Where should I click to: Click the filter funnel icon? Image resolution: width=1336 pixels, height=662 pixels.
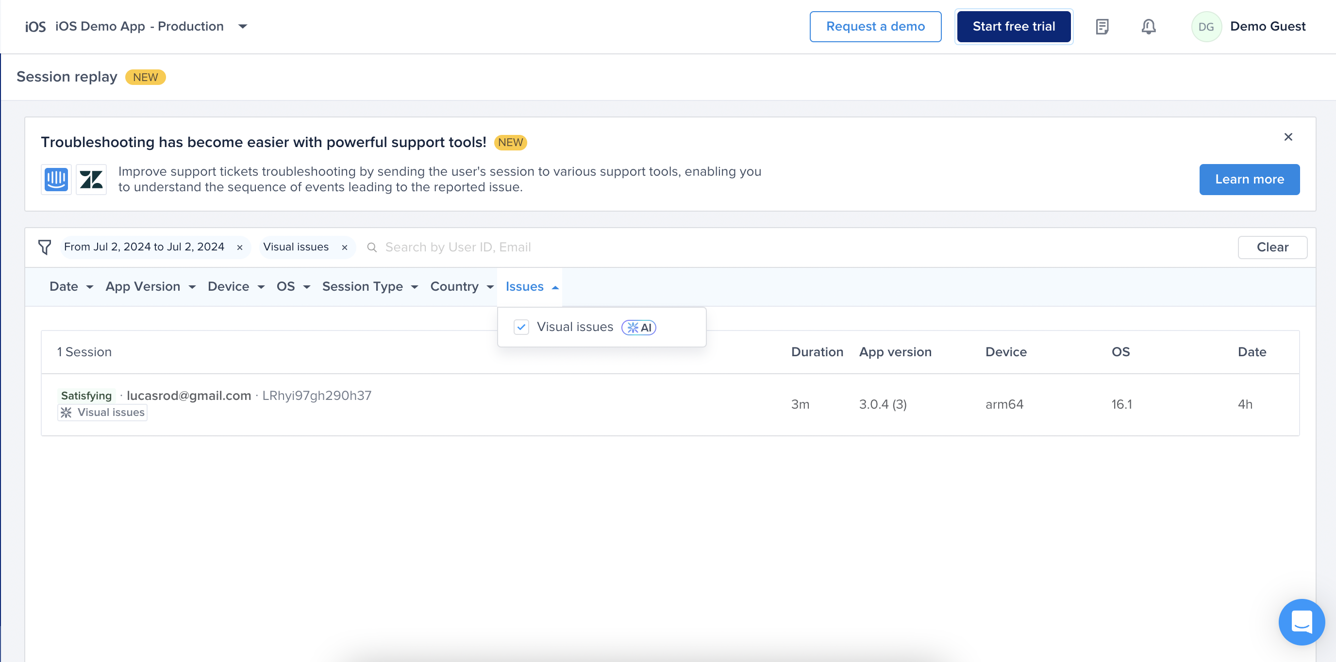point(45,247)
